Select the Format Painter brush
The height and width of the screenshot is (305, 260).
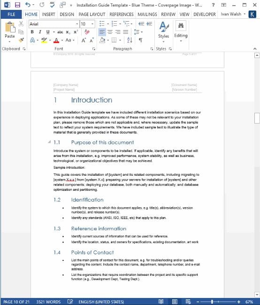coord(21,40)
